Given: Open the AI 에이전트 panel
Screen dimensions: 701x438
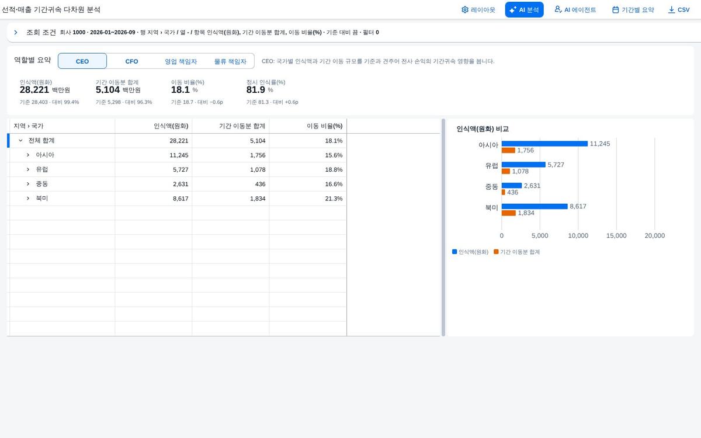Looking at the screenshot, I should point(575,10).
